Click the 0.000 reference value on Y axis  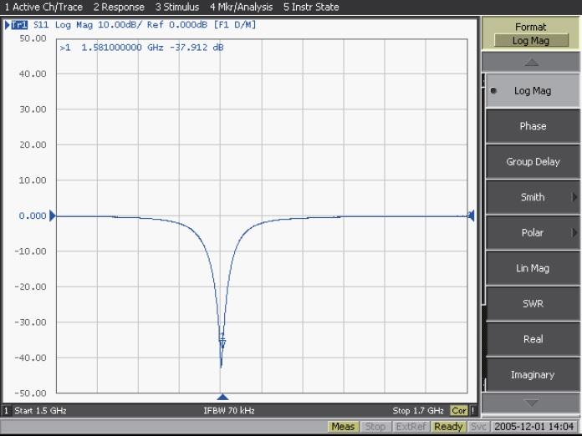click(33, 215)
